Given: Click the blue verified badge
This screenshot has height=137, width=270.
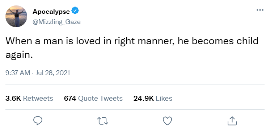Looking at the screenshot, I should [x=75, y=11].
